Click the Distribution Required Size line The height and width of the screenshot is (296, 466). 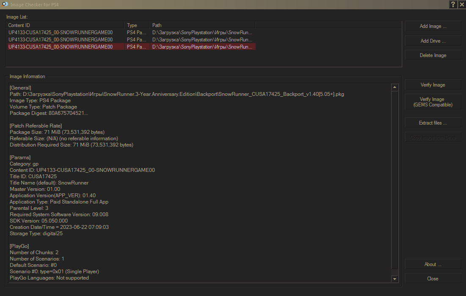(72, 145)
